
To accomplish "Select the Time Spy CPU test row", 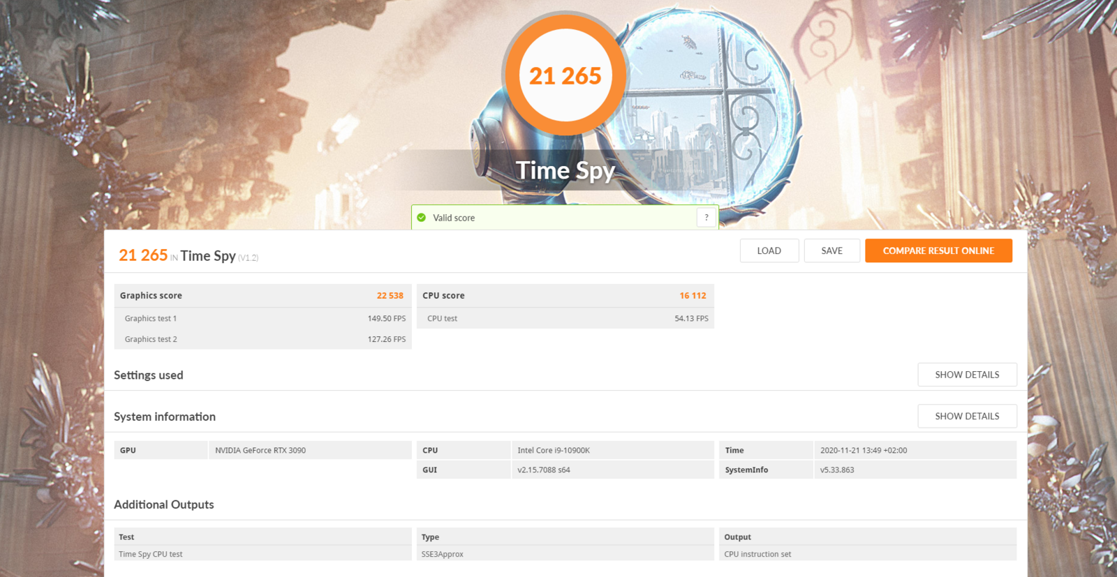I will [x=262, y=553].
